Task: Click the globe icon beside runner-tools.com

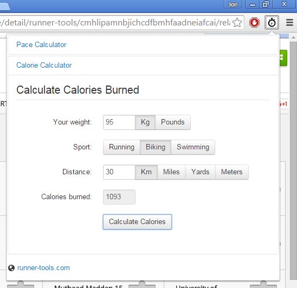Action: tap(11, 268)
